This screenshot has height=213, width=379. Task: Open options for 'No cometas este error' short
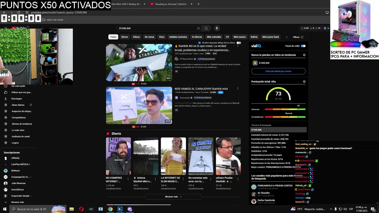(211, 179)
